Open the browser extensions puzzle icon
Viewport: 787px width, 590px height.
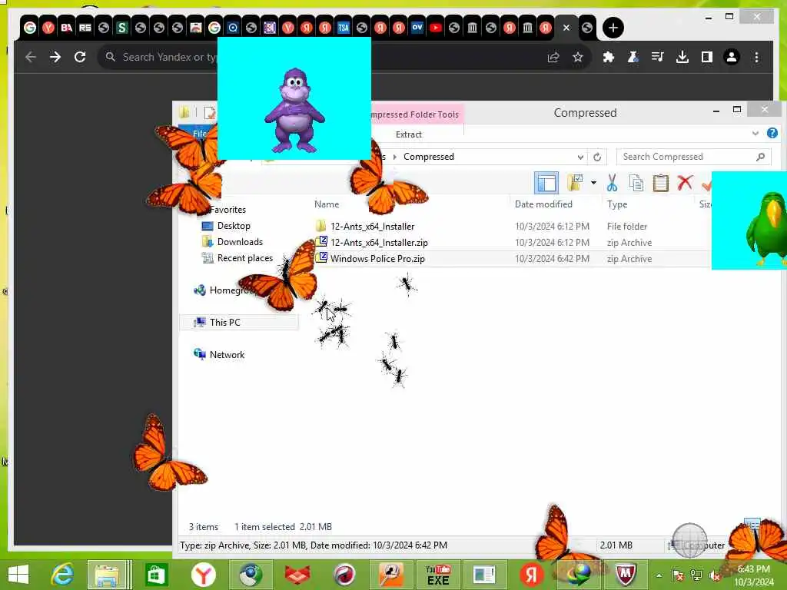click(609, 57)
